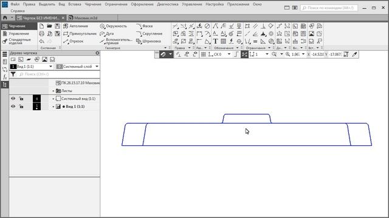
Task: Toggle the grid display button
Action: pos(204,54)
